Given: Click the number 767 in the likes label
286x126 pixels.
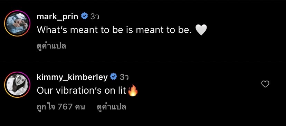Looking at the screenshot, I should pyautogui.click(x=65, y=107).
